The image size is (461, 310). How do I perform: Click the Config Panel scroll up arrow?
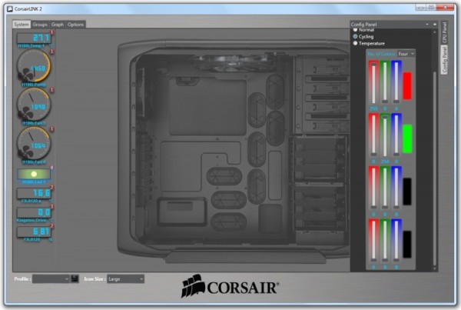pos(435,32)
